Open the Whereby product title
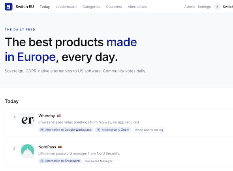Screen dimensions: 233x171 [47, 116]
